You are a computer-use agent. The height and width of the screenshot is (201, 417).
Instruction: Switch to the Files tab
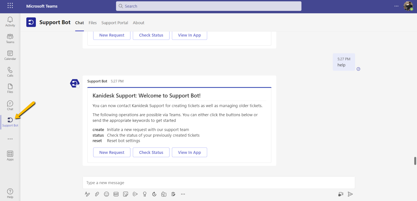(93, 23)
